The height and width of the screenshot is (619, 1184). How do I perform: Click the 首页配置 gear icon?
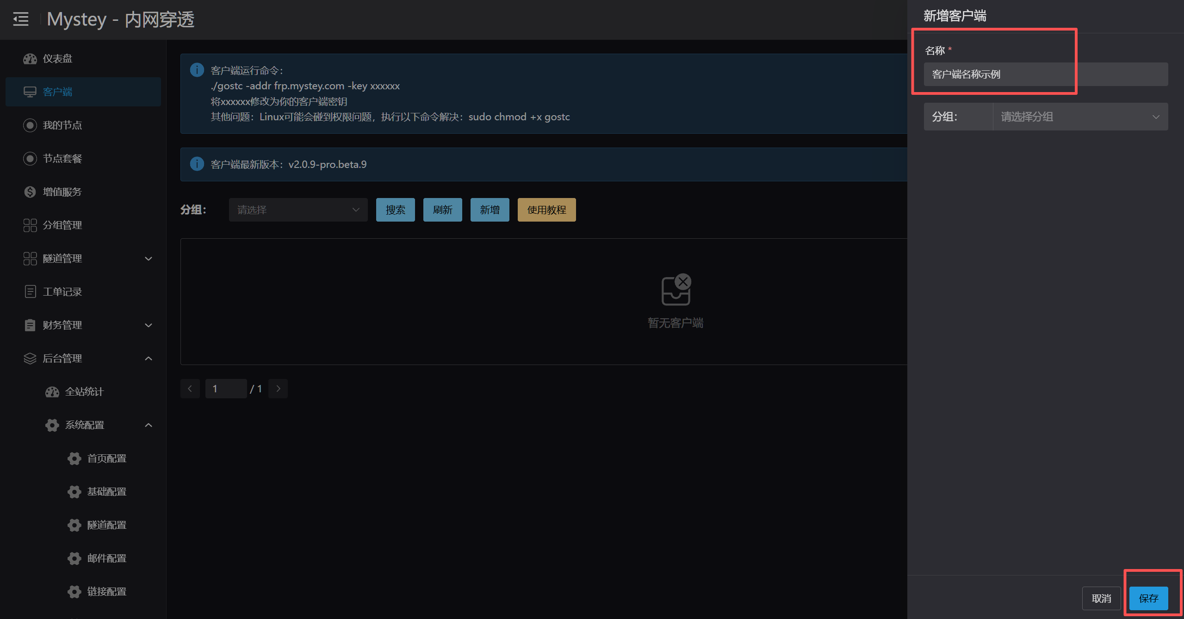(74, 458)
